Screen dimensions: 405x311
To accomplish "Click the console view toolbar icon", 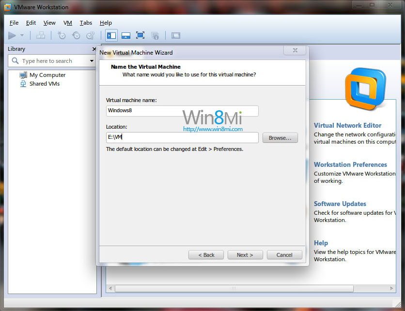I will click(176, 35).
